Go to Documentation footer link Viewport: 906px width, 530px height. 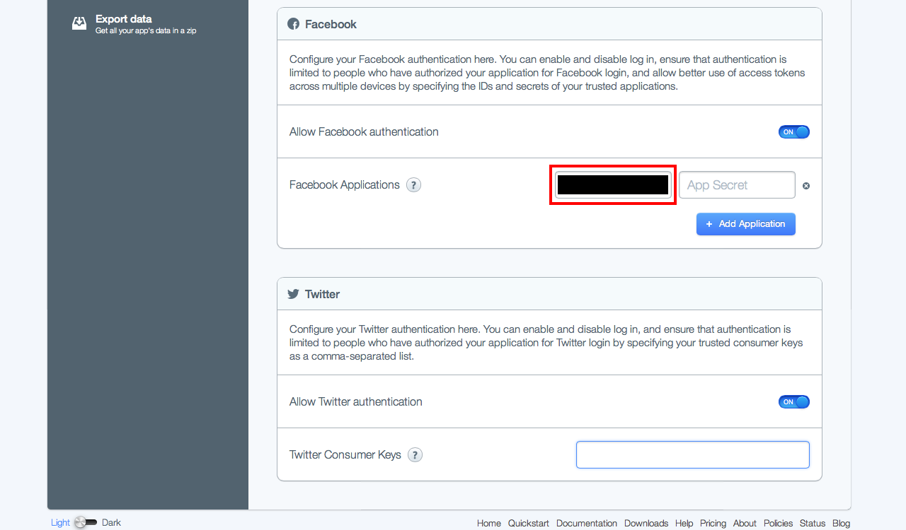[587, 524]
